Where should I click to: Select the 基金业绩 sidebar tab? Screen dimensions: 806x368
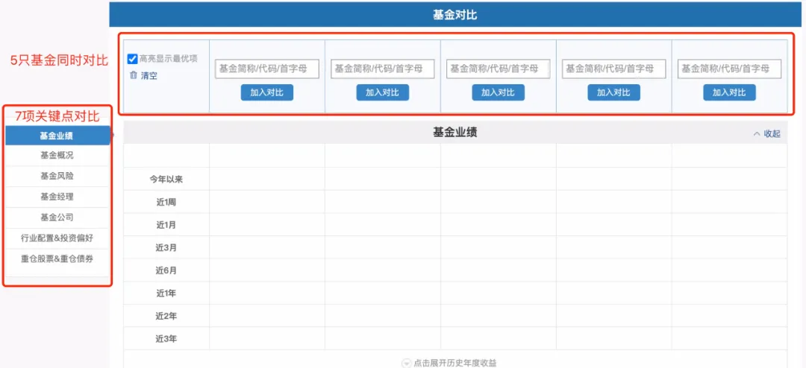point(57,136)
